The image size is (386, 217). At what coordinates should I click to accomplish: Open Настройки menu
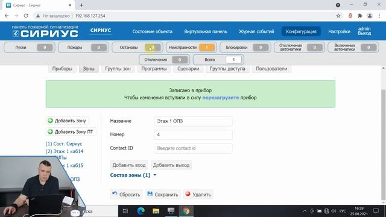point(339,31)
